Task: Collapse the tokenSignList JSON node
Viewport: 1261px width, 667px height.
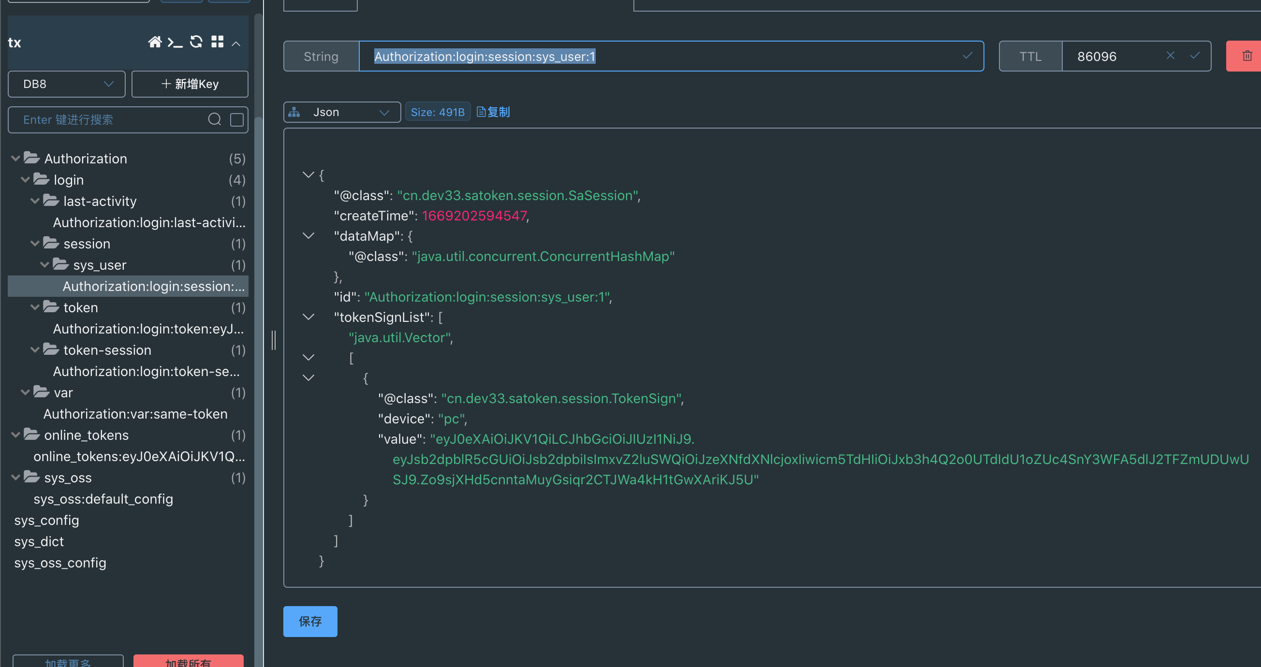Action: pyautogui.click(x=308, y=317)
